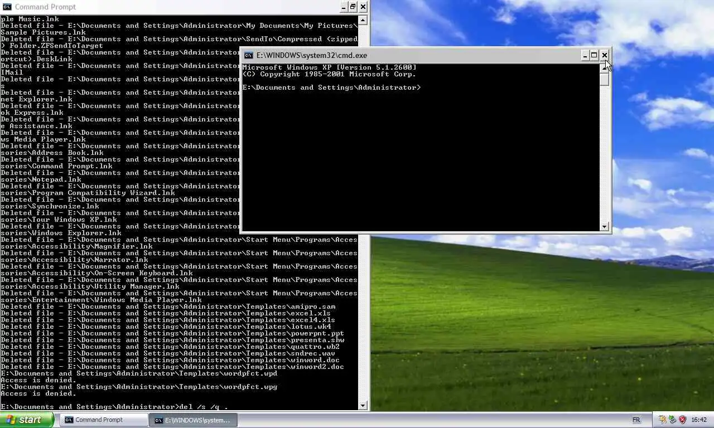Open the Start menu
Screen dimensions: 714x428
(x=27, y=420)
